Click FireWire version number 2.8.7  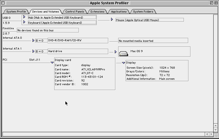tap(6, 34)
